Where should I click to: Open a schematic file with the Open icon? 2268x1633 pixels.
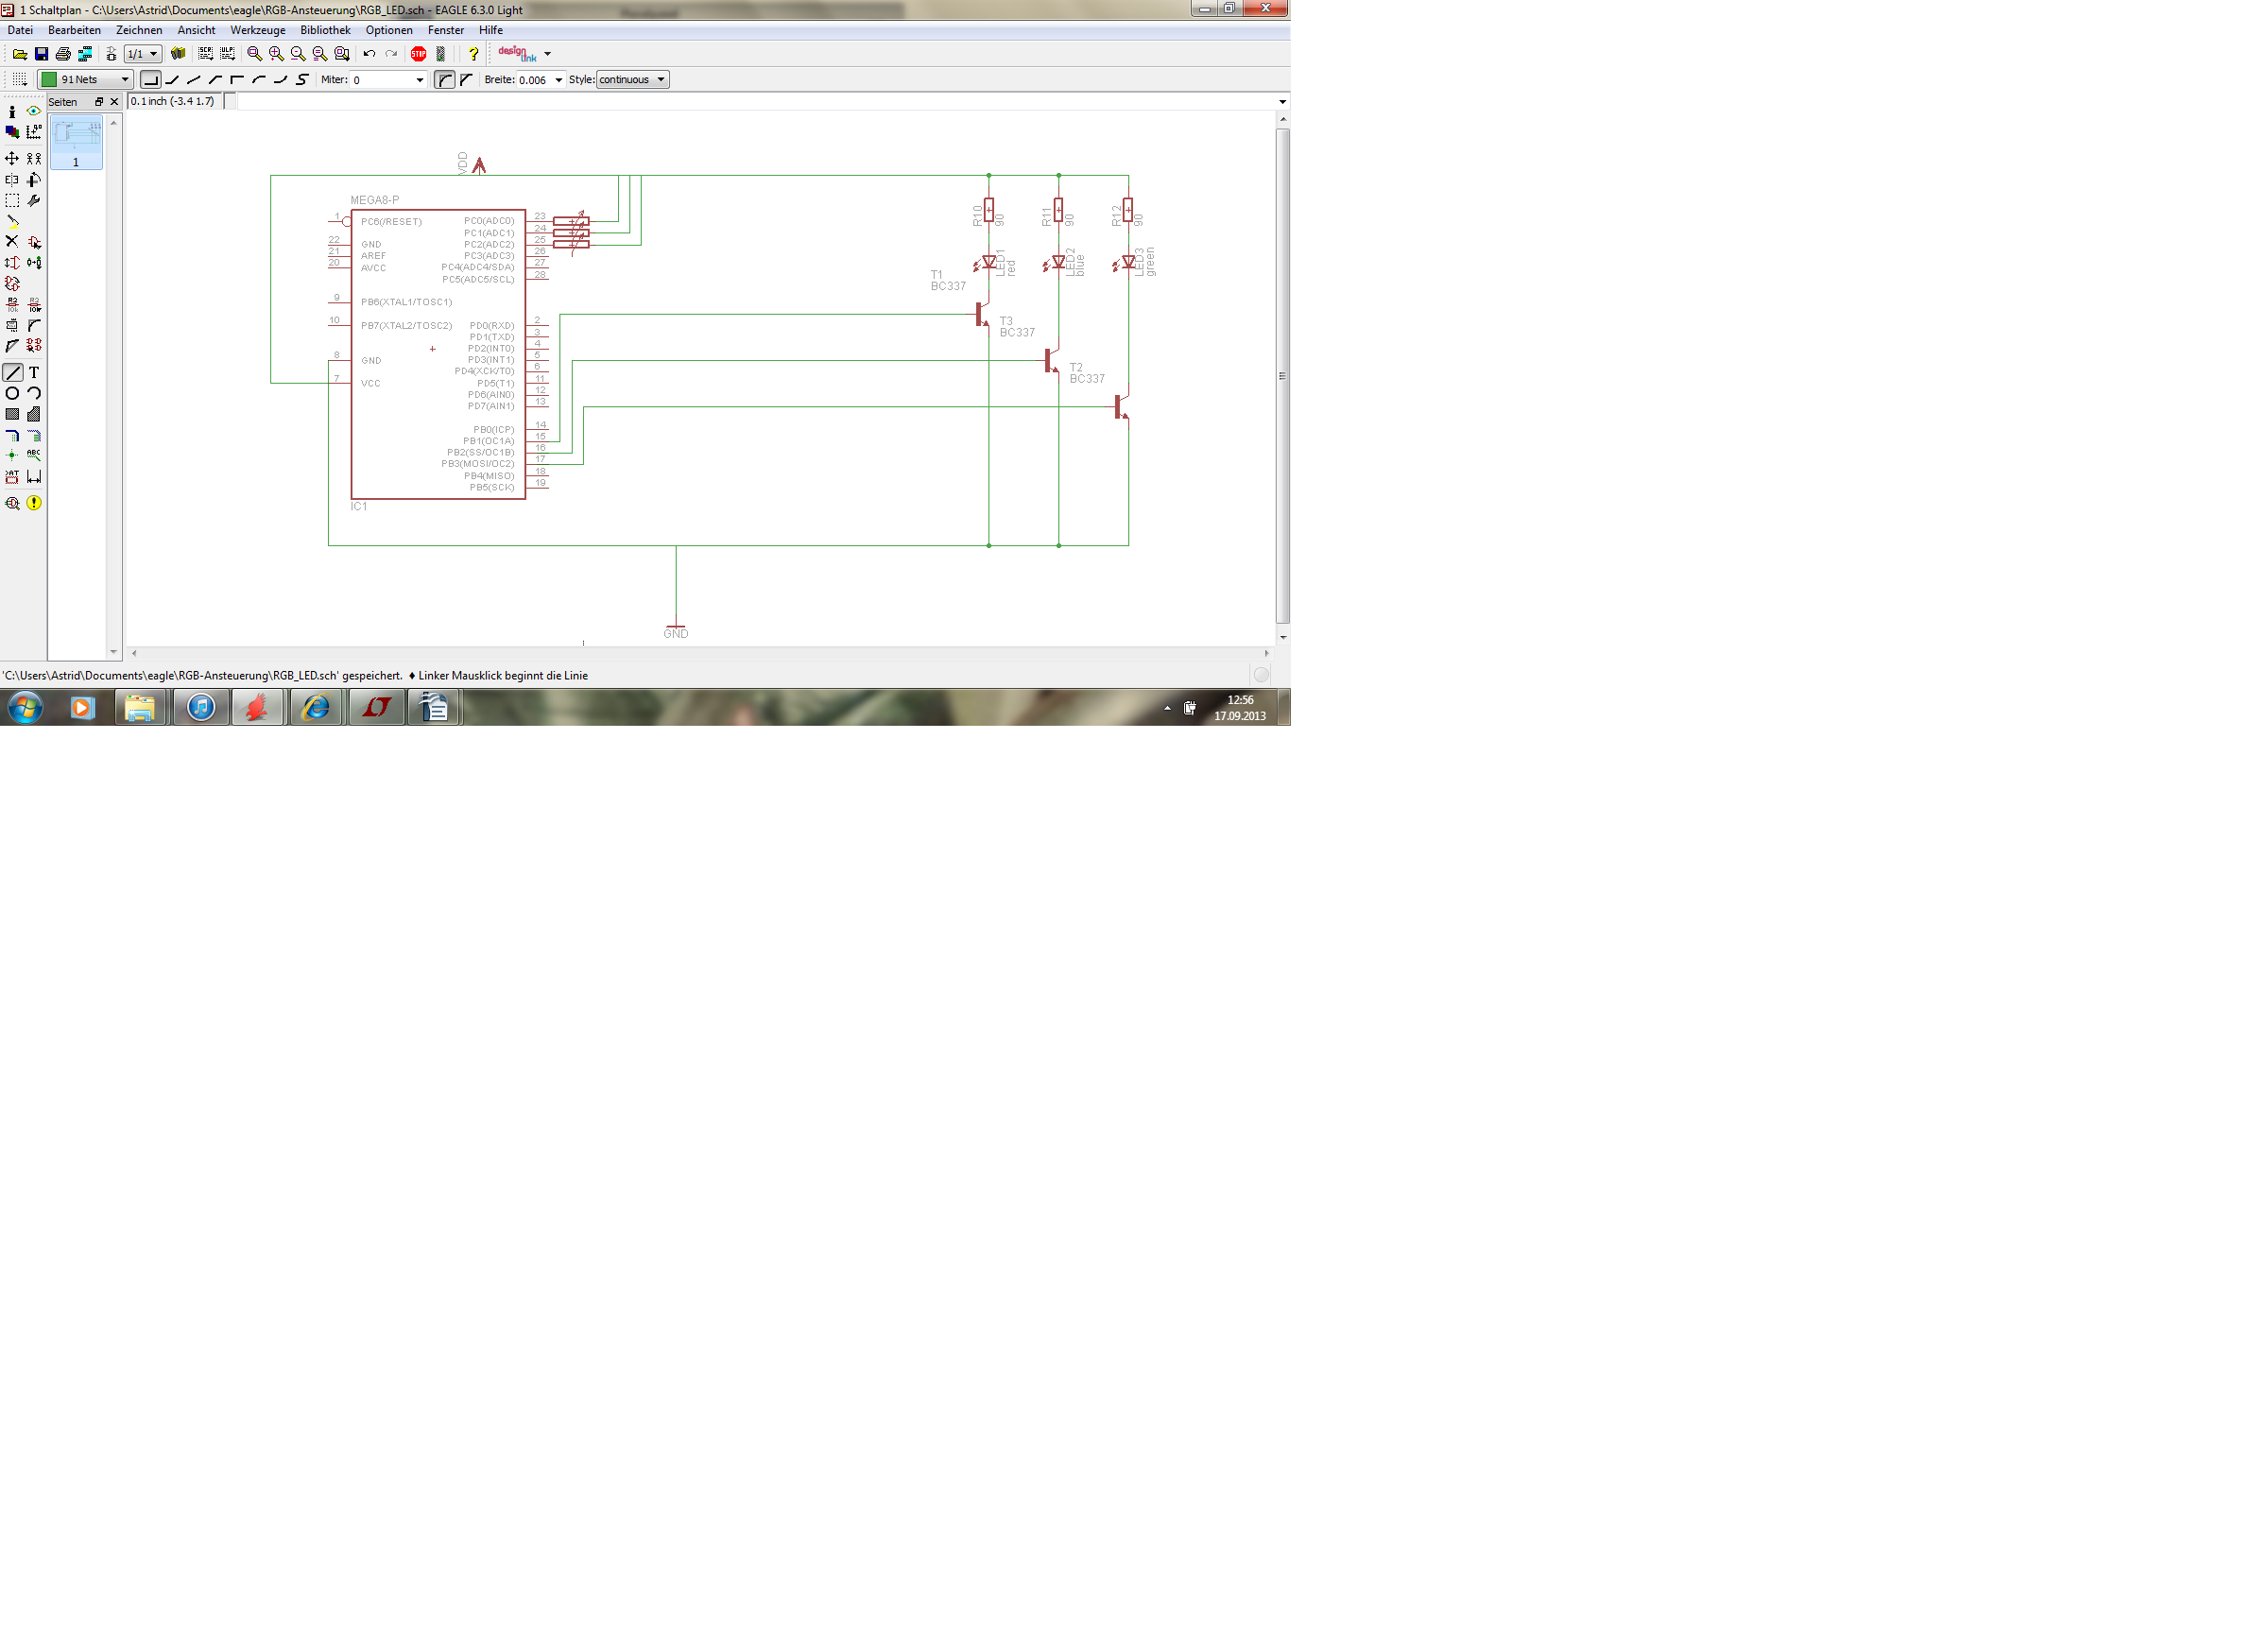(19, 54)
